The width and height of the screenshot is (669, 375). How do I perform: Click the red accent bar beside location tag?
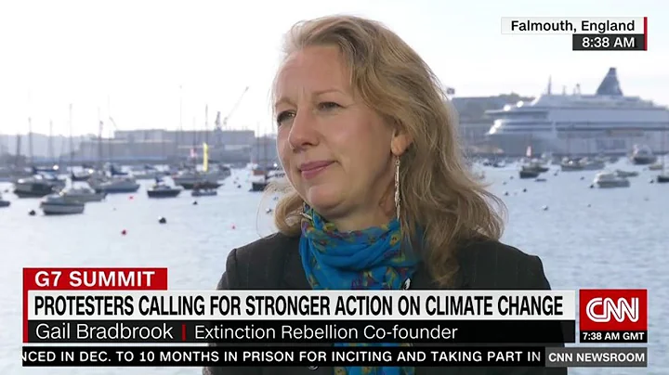pyautogui.click(x=645, y=33)
